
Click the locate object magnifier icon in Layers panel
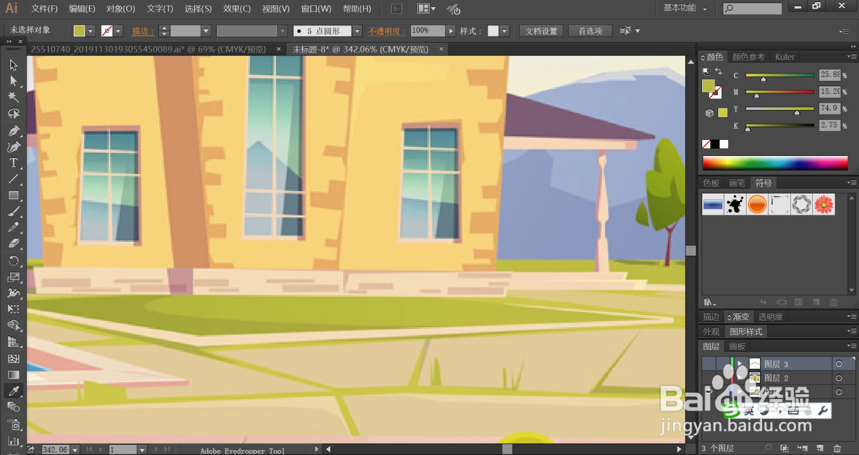tap(768, 448)
